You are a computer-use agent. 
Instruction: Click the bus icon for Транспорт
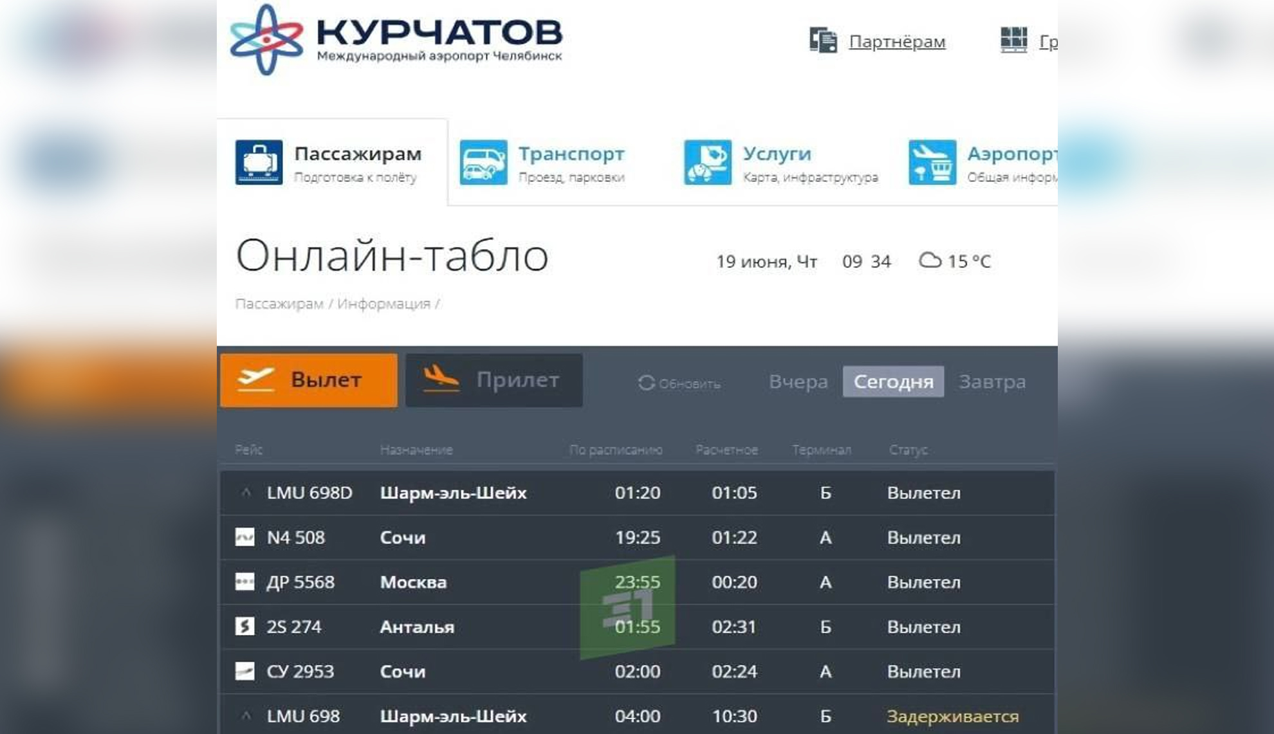483,162
